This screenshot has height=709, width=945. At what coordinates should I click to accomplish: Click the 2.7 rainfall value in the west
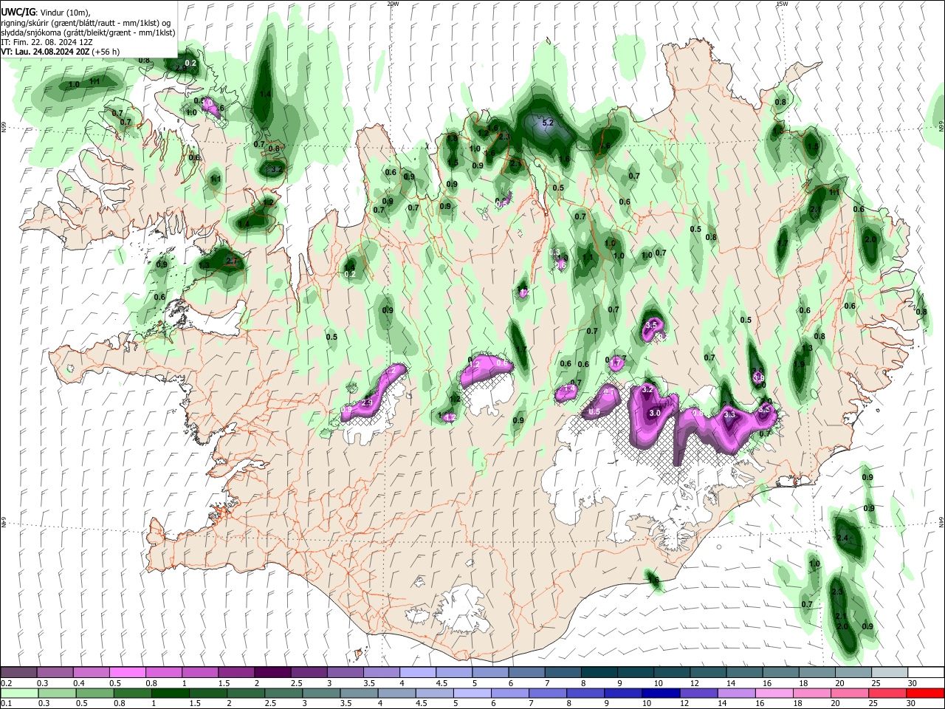231,261
